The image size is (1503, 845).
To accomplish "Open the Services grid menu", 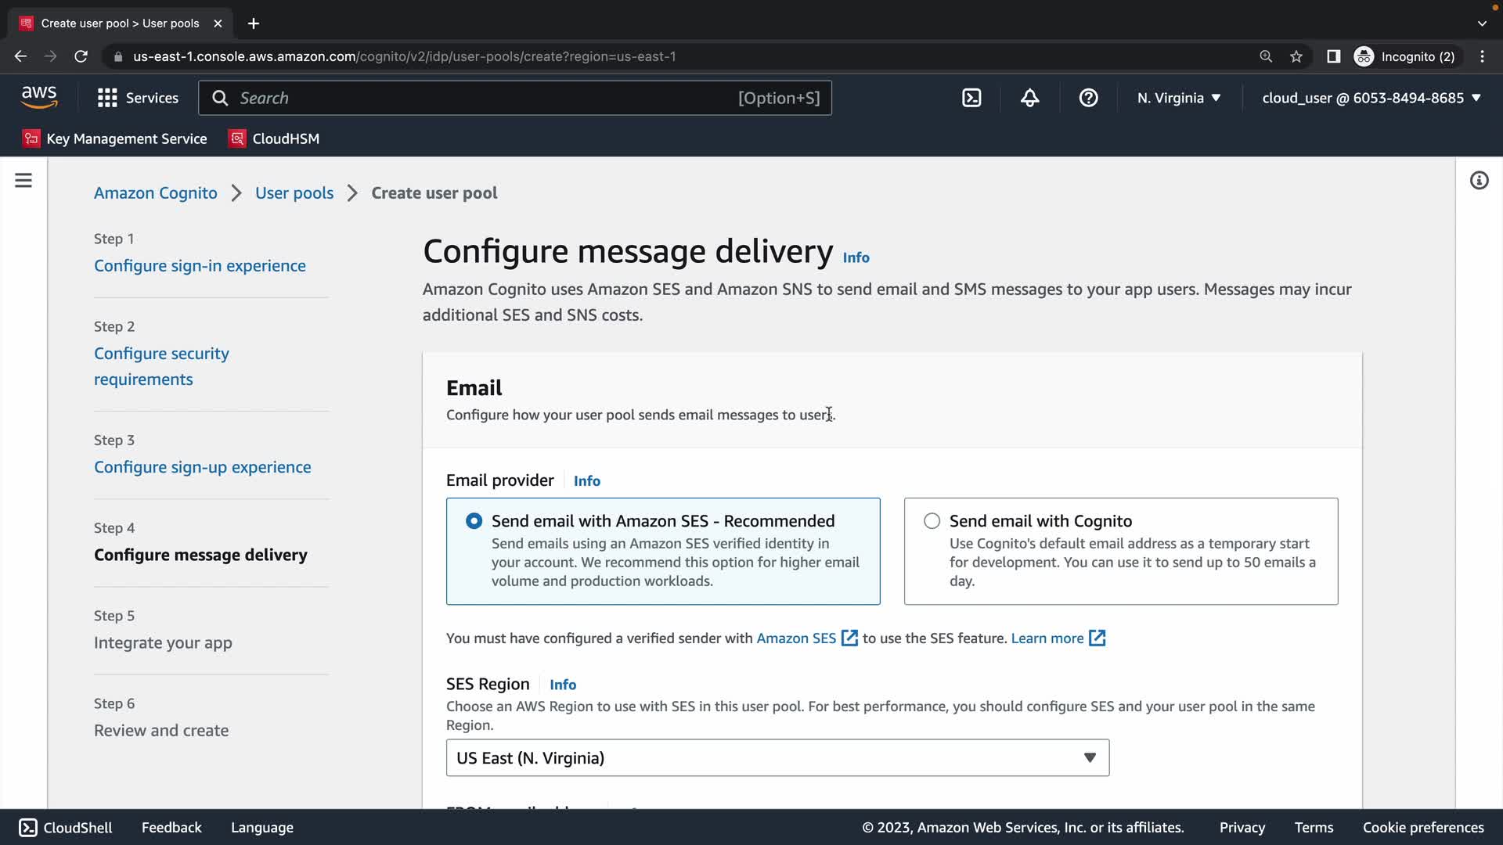I will click(138, 98).
